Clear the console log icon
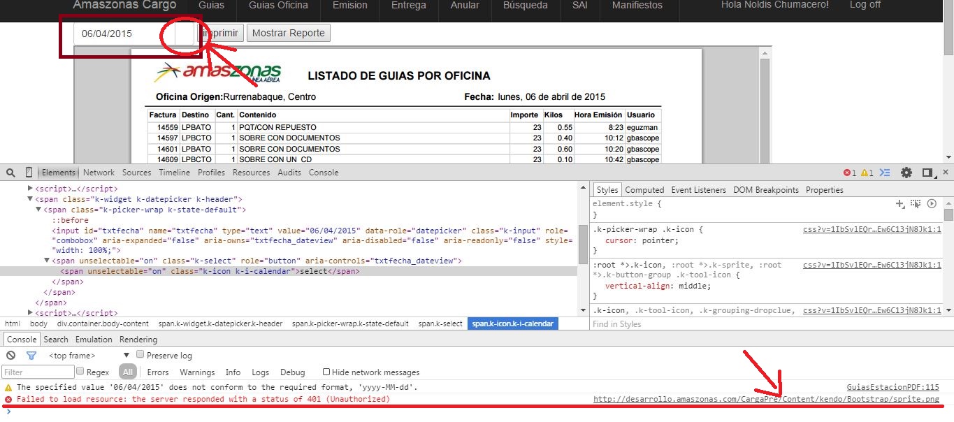This screenshot has width=954, height=422. click(10, 356)
